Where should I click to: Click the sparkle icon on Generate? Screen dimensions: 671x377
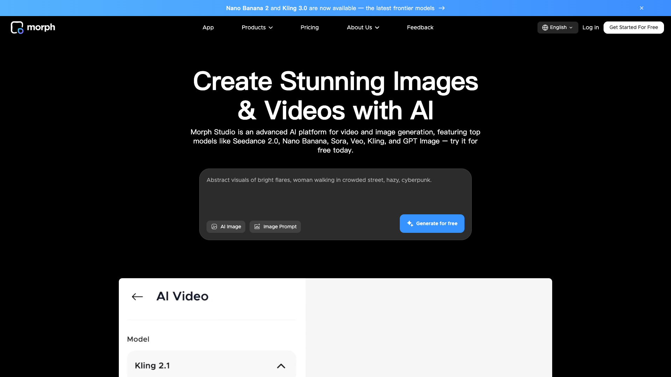point(410,223)
